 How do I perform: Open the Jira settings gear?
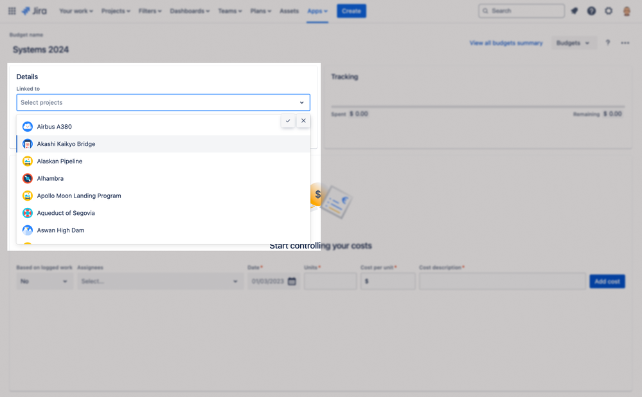608,10
